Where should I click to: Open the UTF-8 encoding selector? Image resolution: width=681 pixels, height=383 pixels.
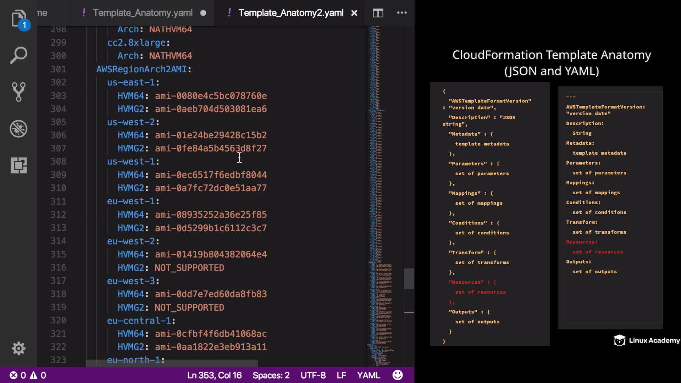313,375
